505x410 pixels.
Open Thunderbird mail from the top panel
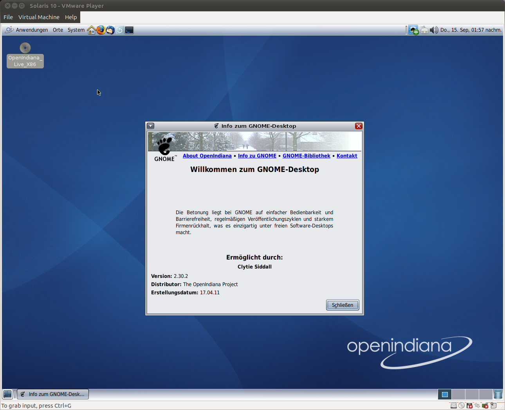tap(110, 30)
